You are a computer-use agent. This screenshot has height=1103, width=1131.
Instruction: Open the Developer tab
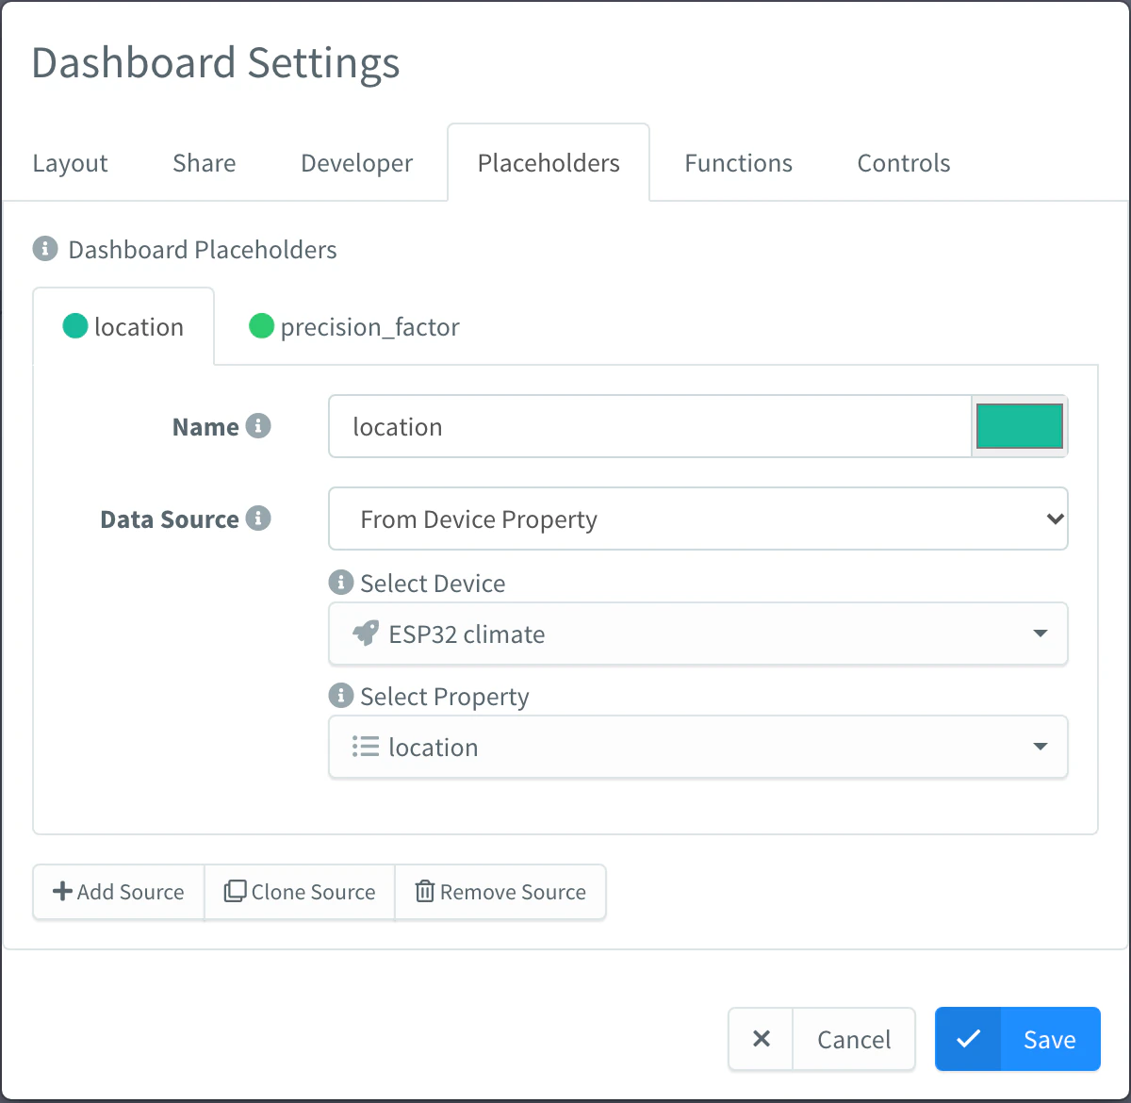[357, 163]
